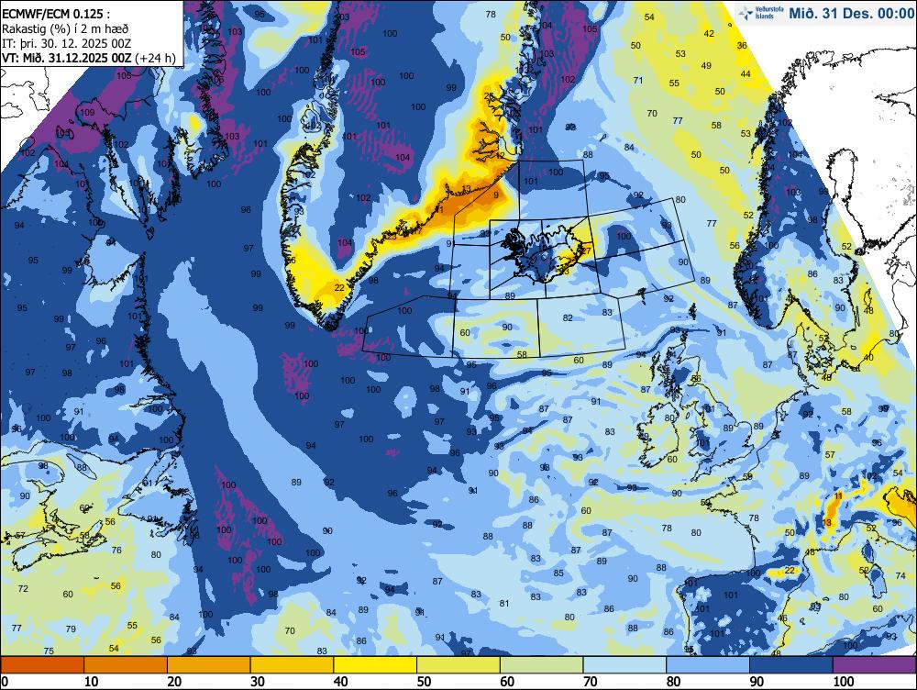Click the legend tick label '20'
The width and height of the screenshot is (917, 690).
[174, 681]
